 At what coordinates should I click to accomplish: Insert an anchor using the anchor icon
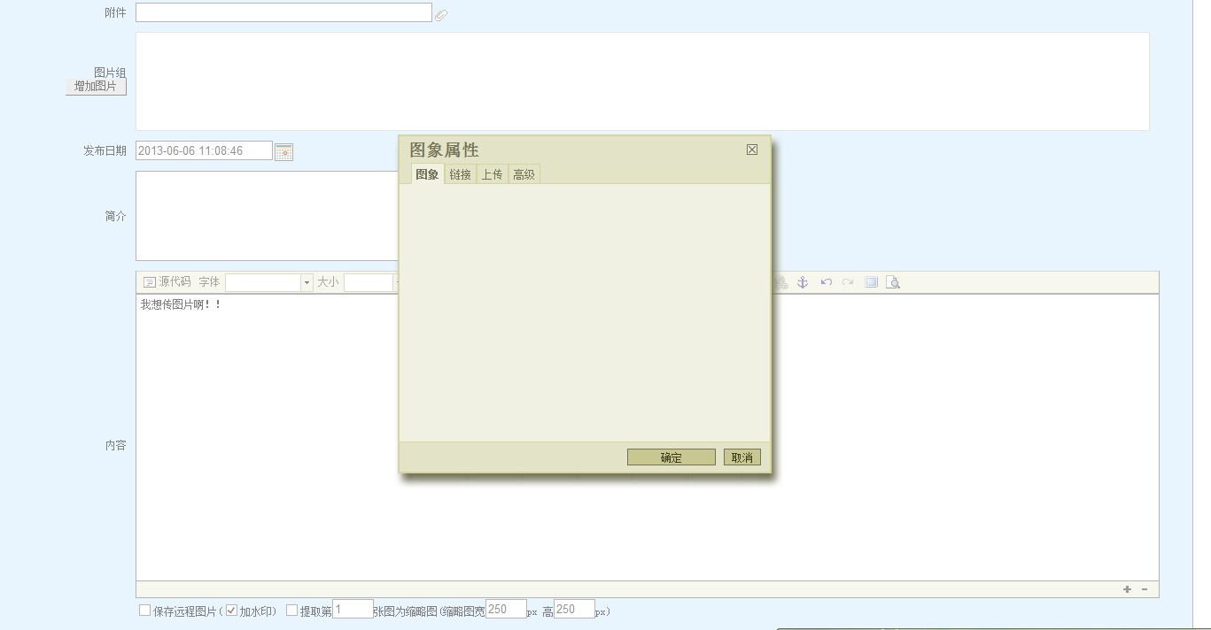tap(803, 282)
